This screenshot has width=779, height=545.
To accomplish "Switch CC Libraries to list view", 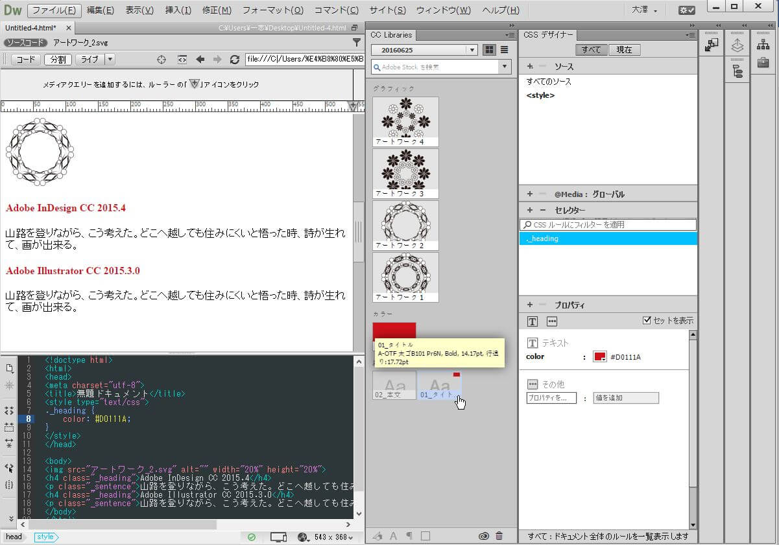I will (504, 50).
